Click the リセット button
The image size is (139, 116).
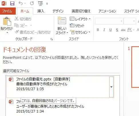pos(77,26)
